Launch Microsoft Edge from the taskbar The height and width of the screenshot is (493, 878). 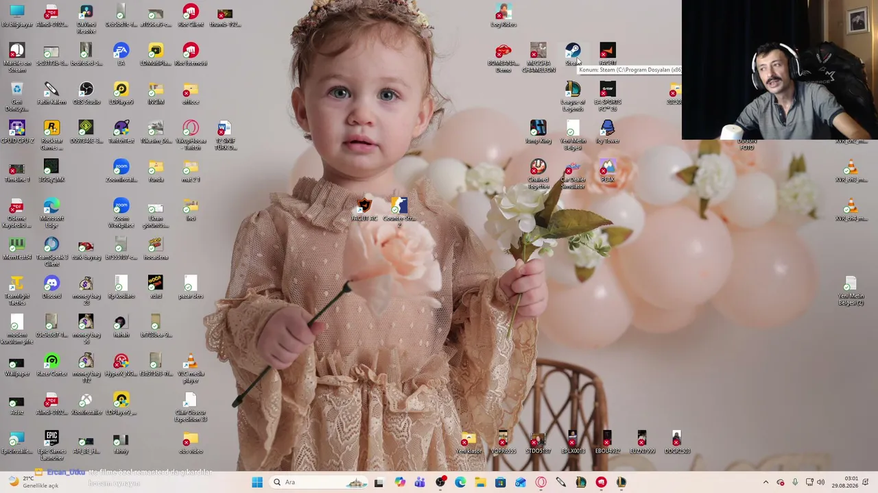tap(460, 482)
